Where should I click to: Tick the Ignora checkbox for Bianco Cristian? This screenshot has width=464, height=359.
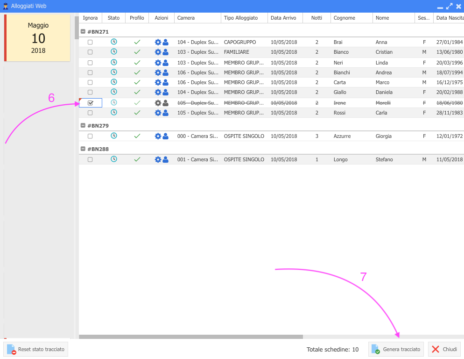coord(90,52)
